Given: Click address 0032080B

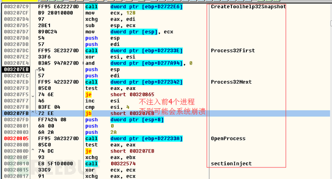Looking at the screenshot, I should tap(16, 145).
